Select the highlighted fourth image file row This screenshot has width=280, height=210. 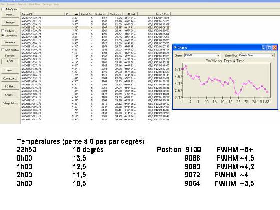(x=95, y=27)
